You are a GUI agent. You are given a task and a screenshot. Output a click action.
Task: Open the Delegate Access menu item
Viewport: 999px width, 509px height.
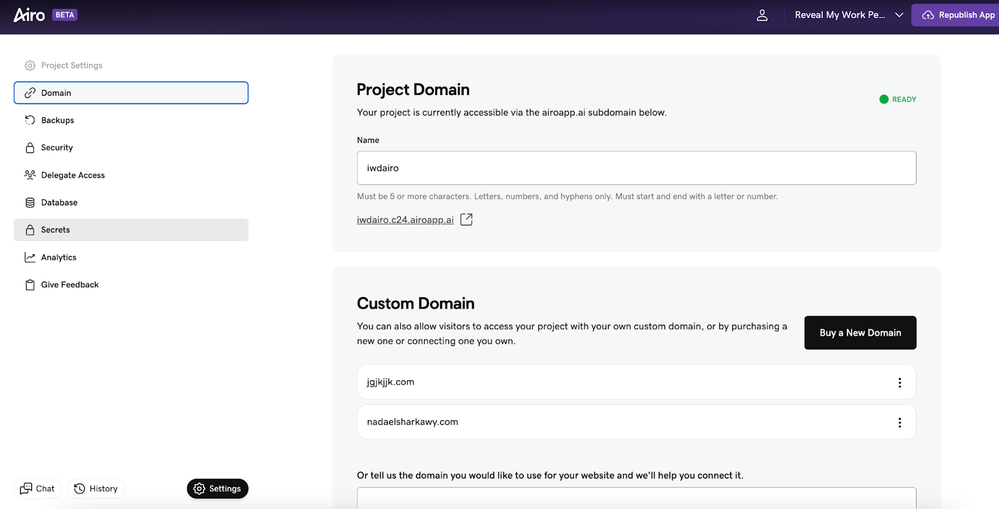[x=131, y=175]
